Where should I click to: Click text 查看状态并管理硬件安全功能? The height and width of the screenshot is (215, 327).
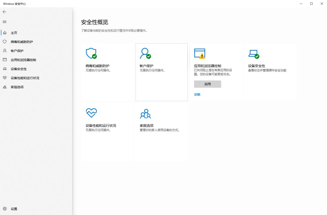point(267,70)
